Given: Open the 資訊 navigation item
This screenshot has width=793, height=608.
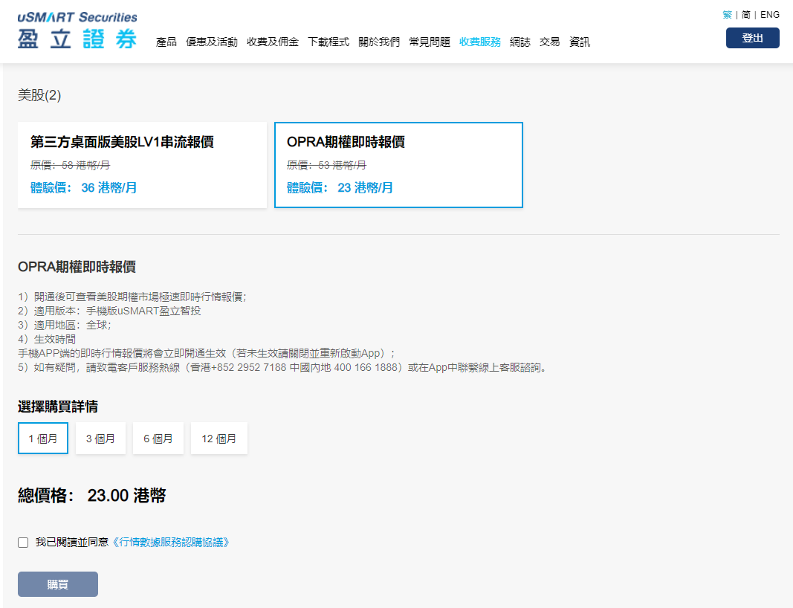Looking at the screenshot, I should (580, 42).
